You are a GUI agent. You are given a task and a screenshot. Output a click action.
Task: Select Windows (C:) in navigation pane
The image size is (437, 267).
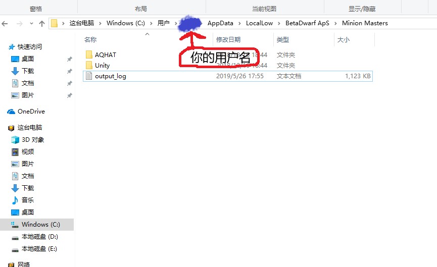[41, 225]
